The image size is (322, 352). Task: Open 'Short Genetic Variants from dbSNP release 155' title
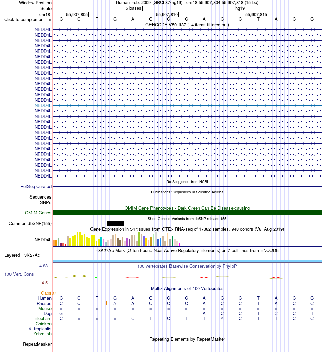point(187,219)
